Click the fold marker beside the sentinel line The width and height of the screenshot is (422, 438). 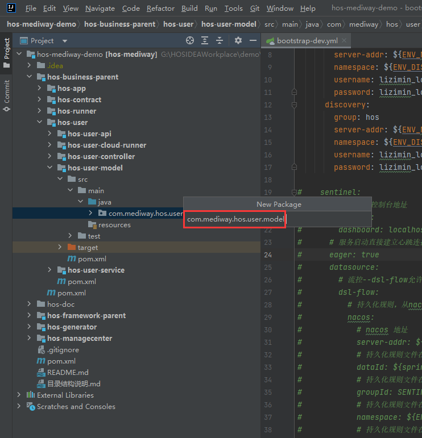coord(294,193)
